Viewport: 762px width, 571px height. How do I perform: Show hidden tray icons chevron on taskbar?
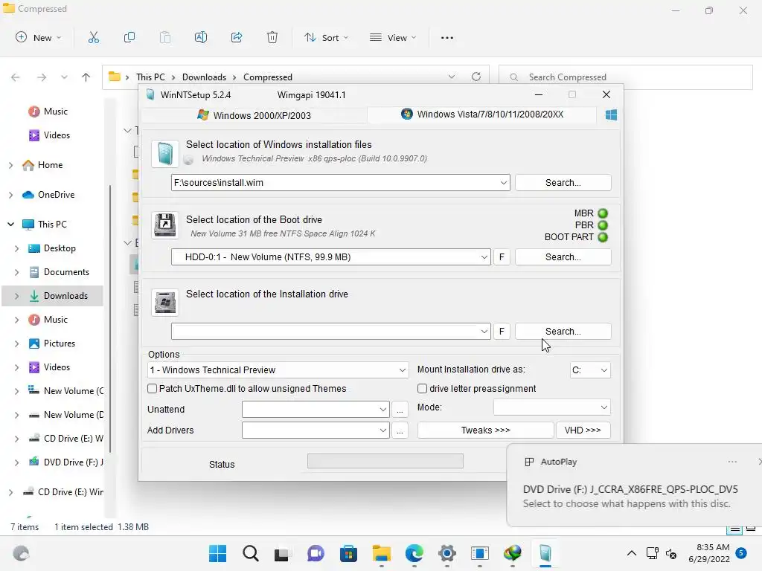point(631,553)
